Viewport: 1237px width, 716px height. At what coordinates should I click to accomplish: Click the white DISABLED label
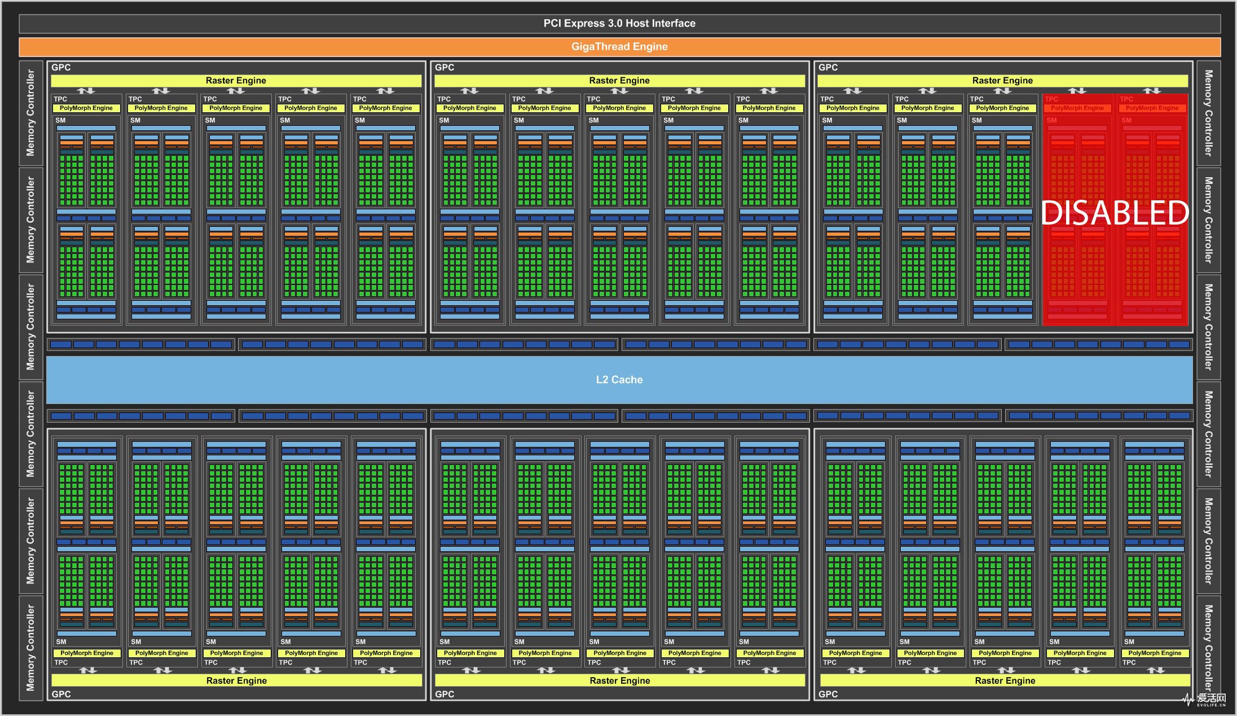click(1115, 213)
